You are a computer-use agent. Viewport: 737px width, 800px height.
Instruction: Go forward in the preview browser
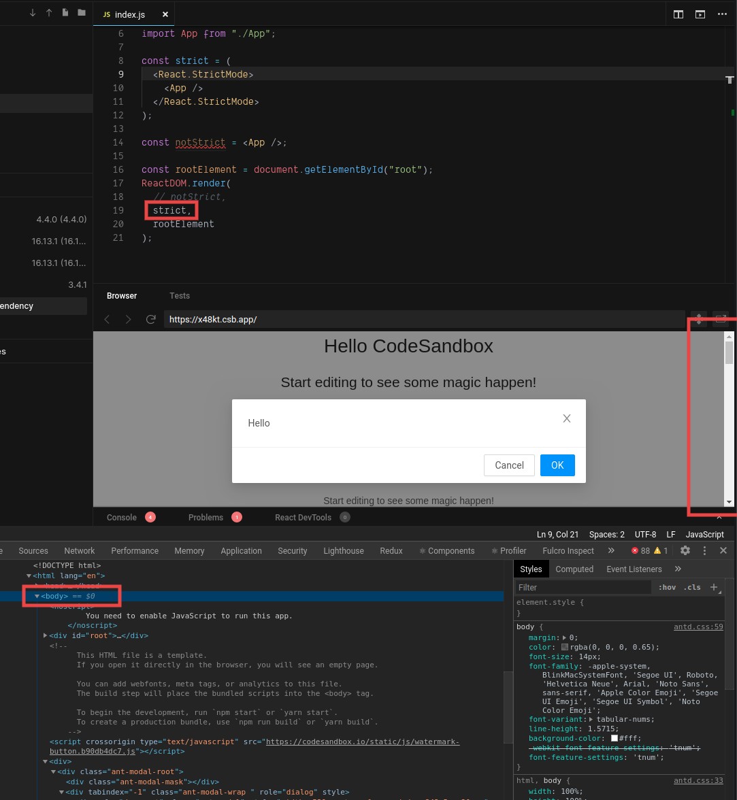128,320
